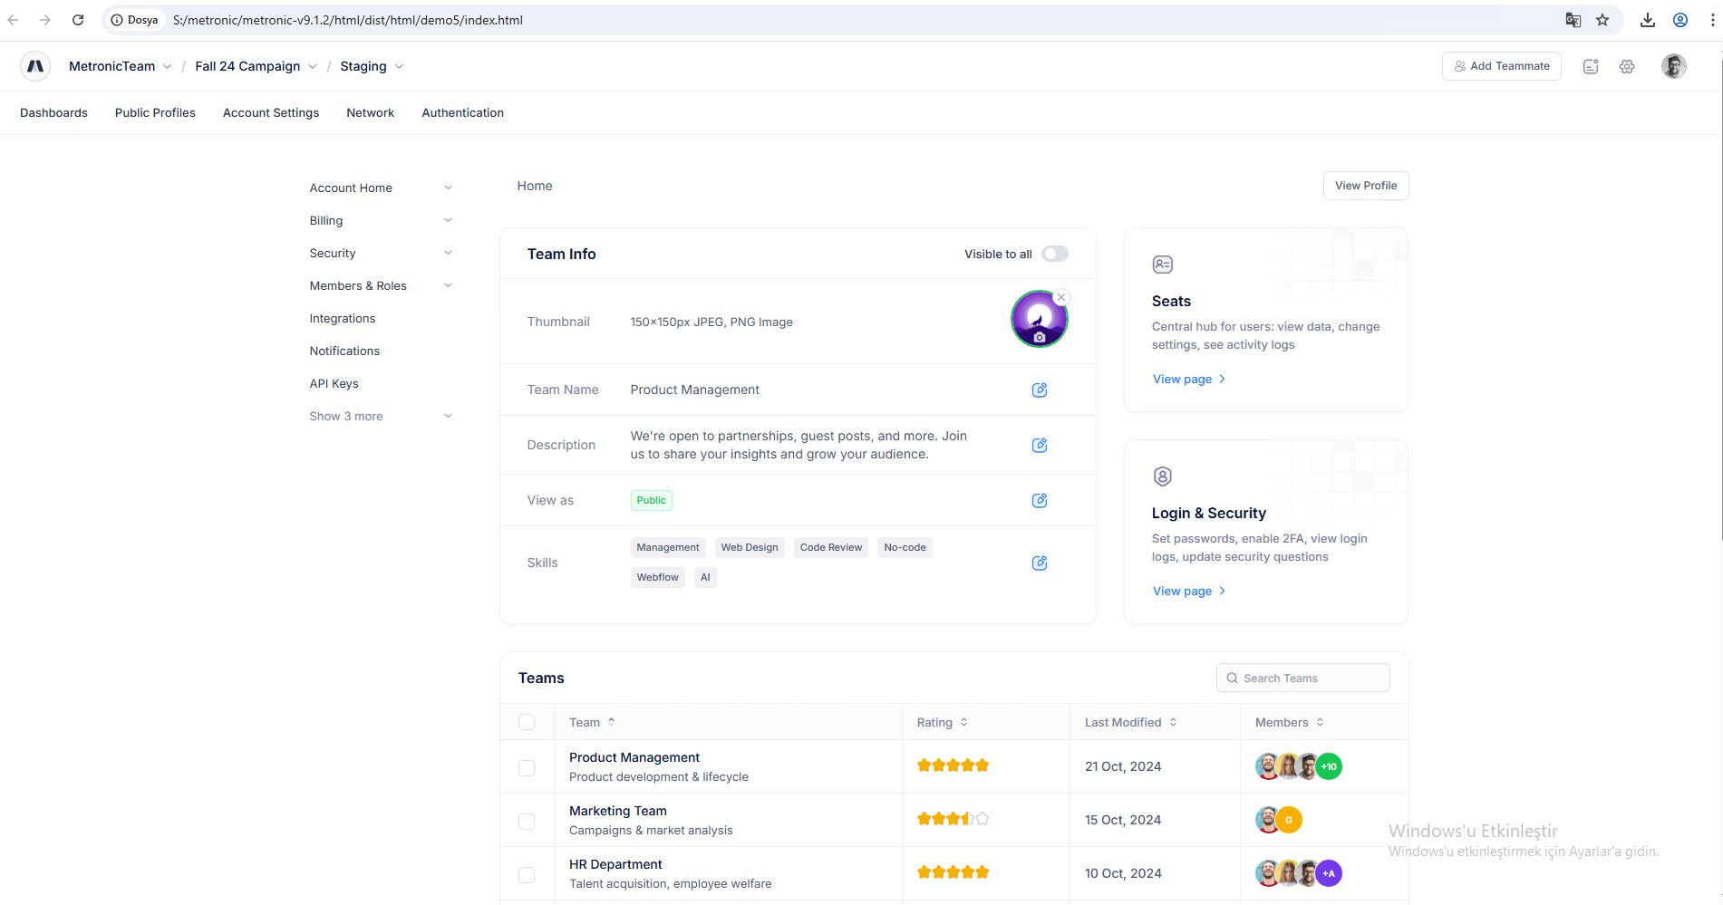Click the Metronic logo icon
Screen dimensions: 1723x905
(x=35, y=66)
